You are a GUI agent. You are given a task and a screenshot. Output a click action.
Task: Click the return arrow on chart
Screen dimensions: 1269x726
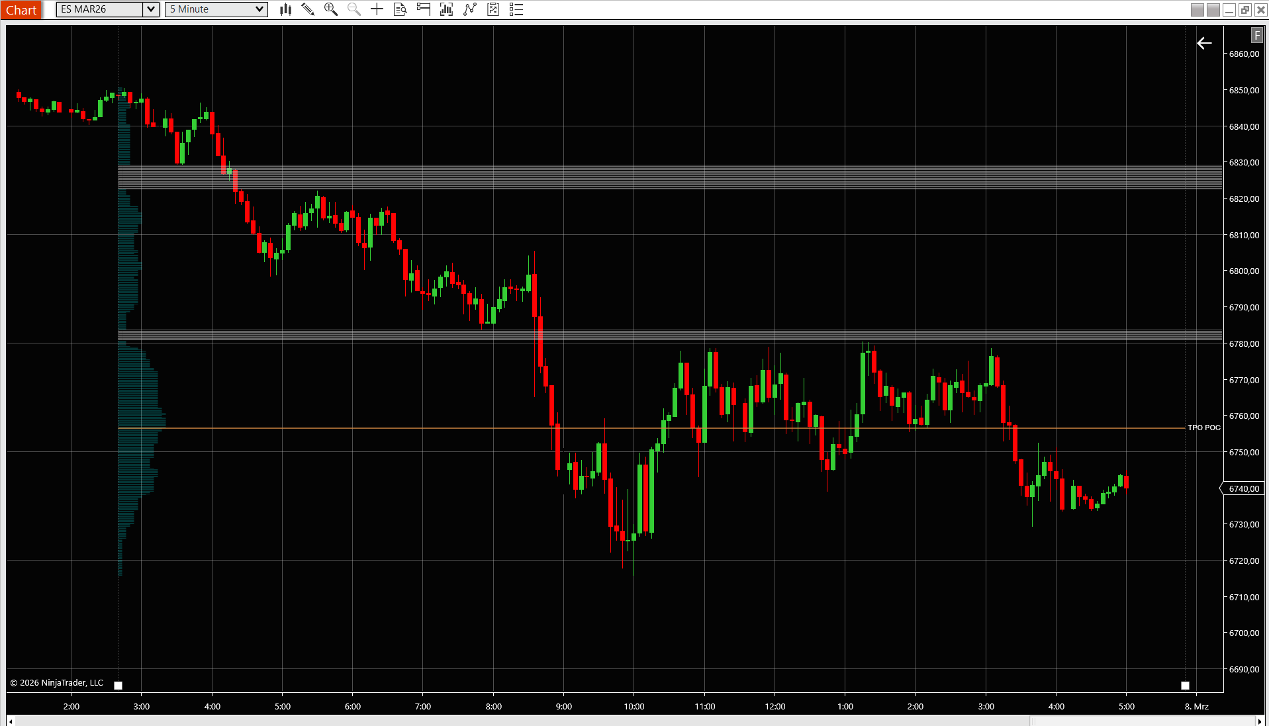click(x=1204, y=43)
